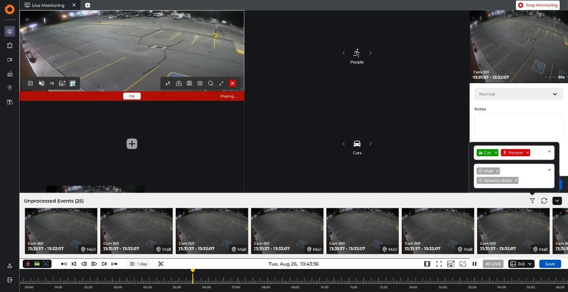
Task: Click the scissors clip tool
Action: [161, 264]
